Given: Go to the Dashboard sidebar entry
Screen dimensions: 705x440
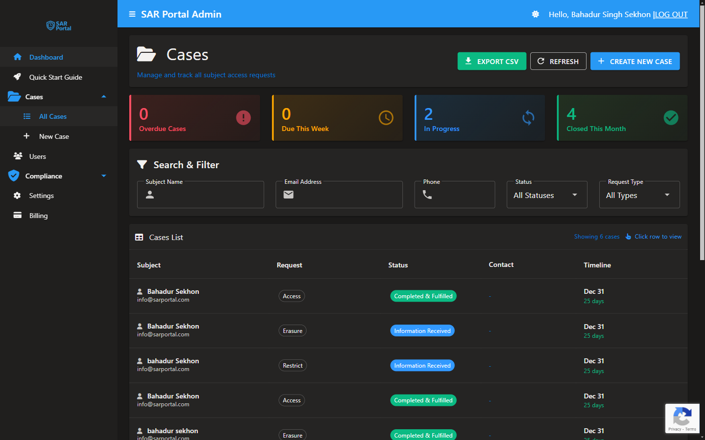Looking at the screenshot, I should point(46,57).
